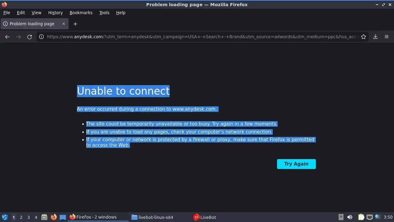Click the tray expand arrow icon

click(341, 217)
